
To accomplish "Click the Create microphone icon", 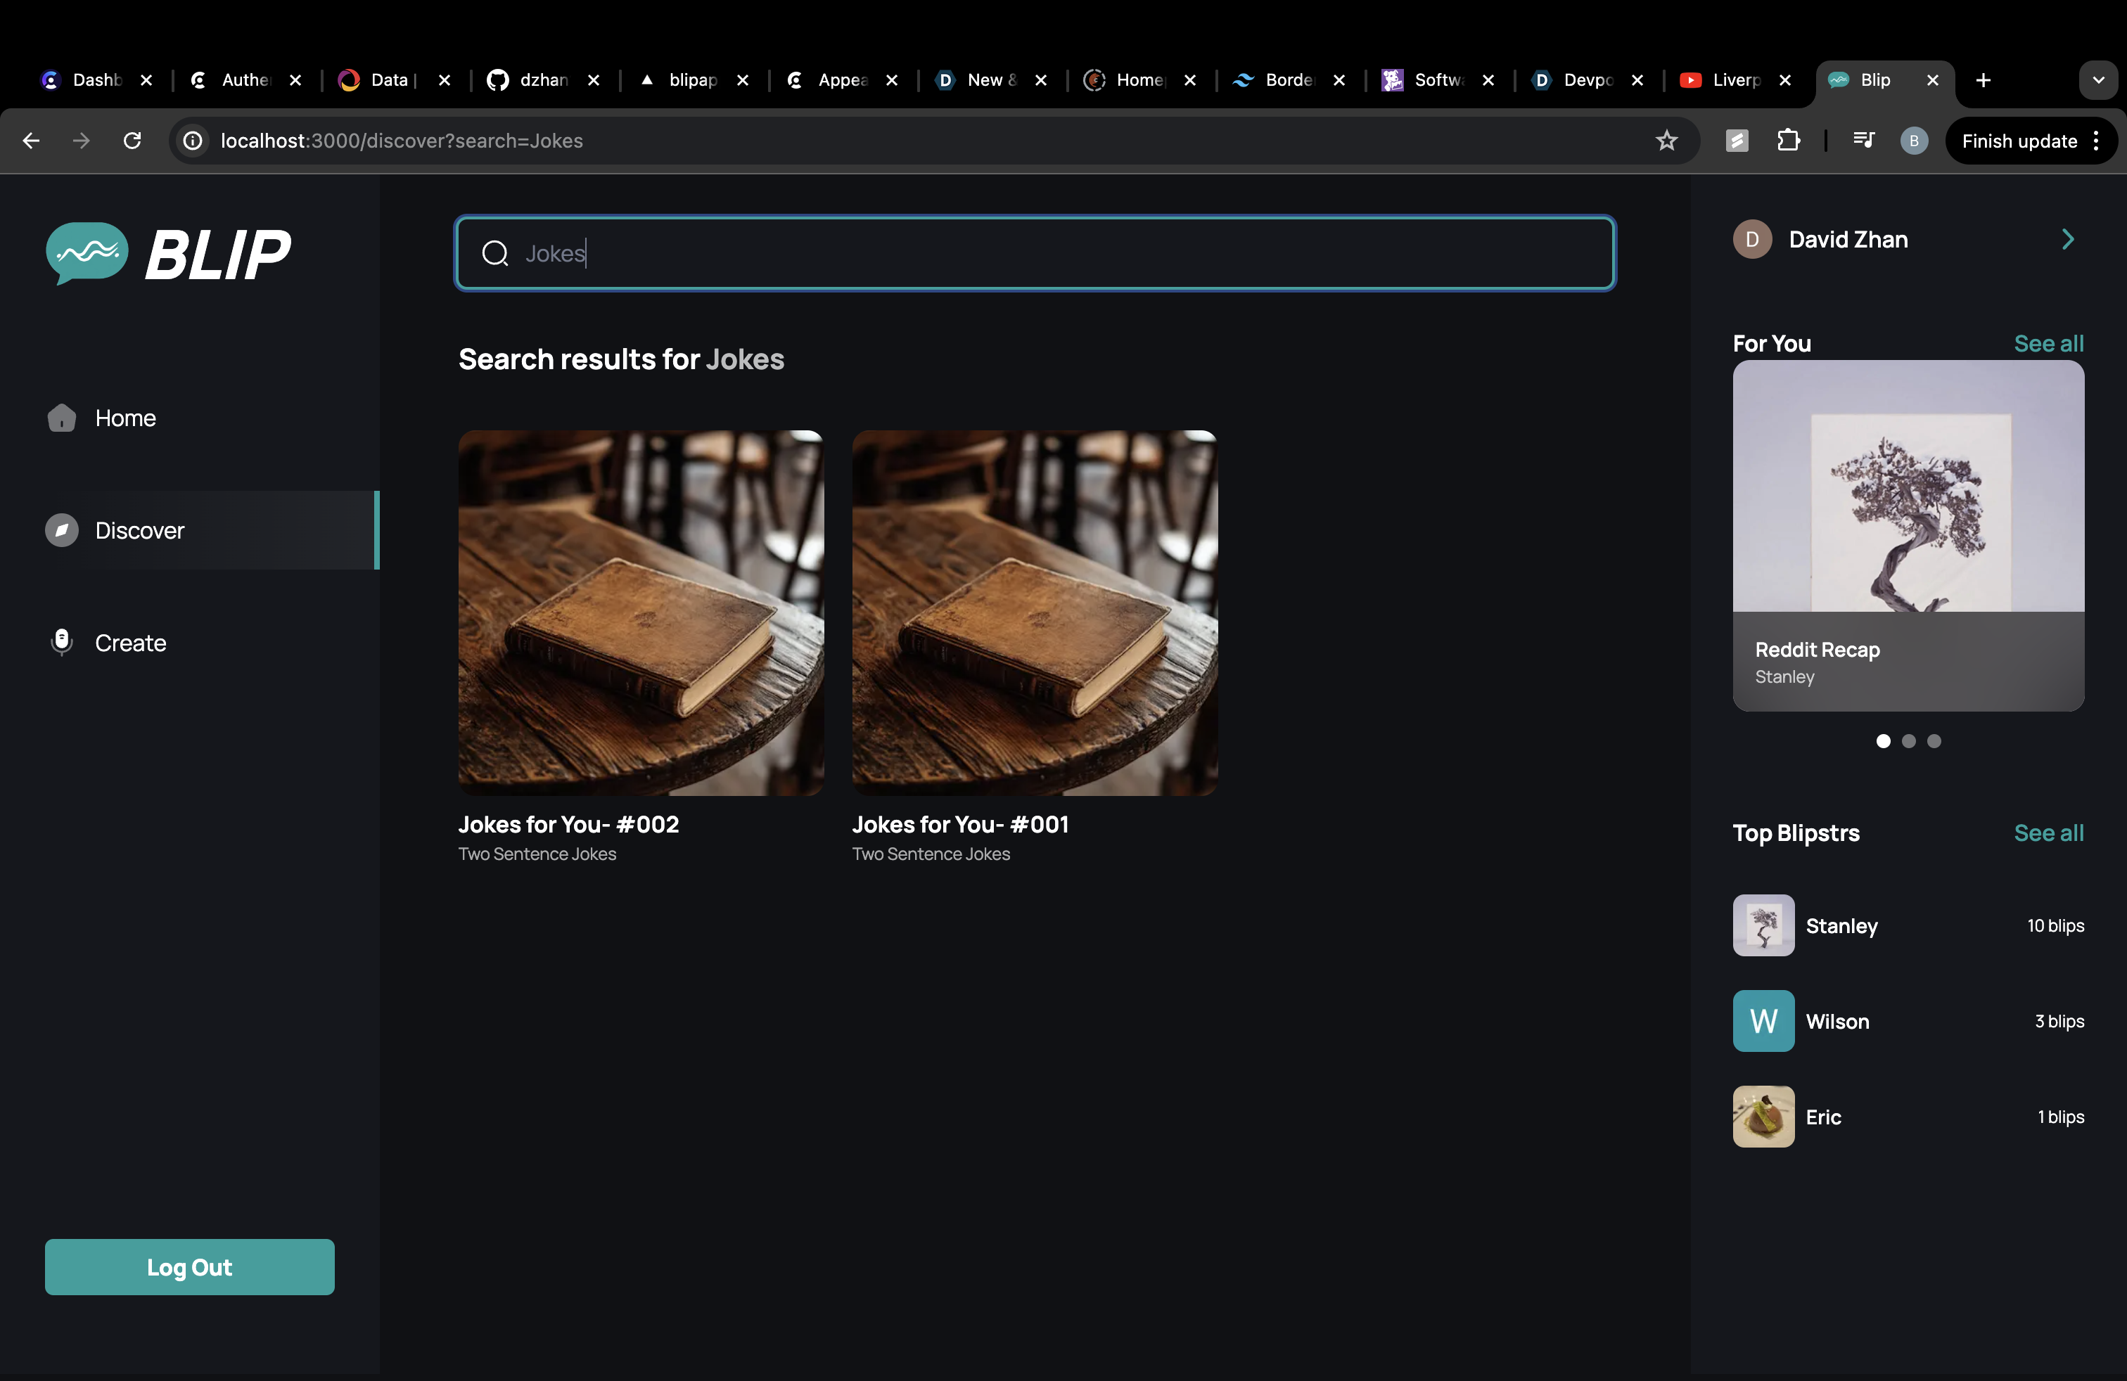I will click(x=60, y=642).
